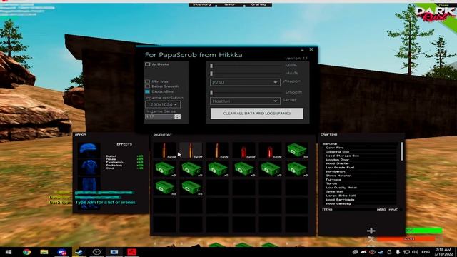Open the Weapon dropdown showing P250
The height and width of the screenshot is (257, 457).
tap(245, 83)
